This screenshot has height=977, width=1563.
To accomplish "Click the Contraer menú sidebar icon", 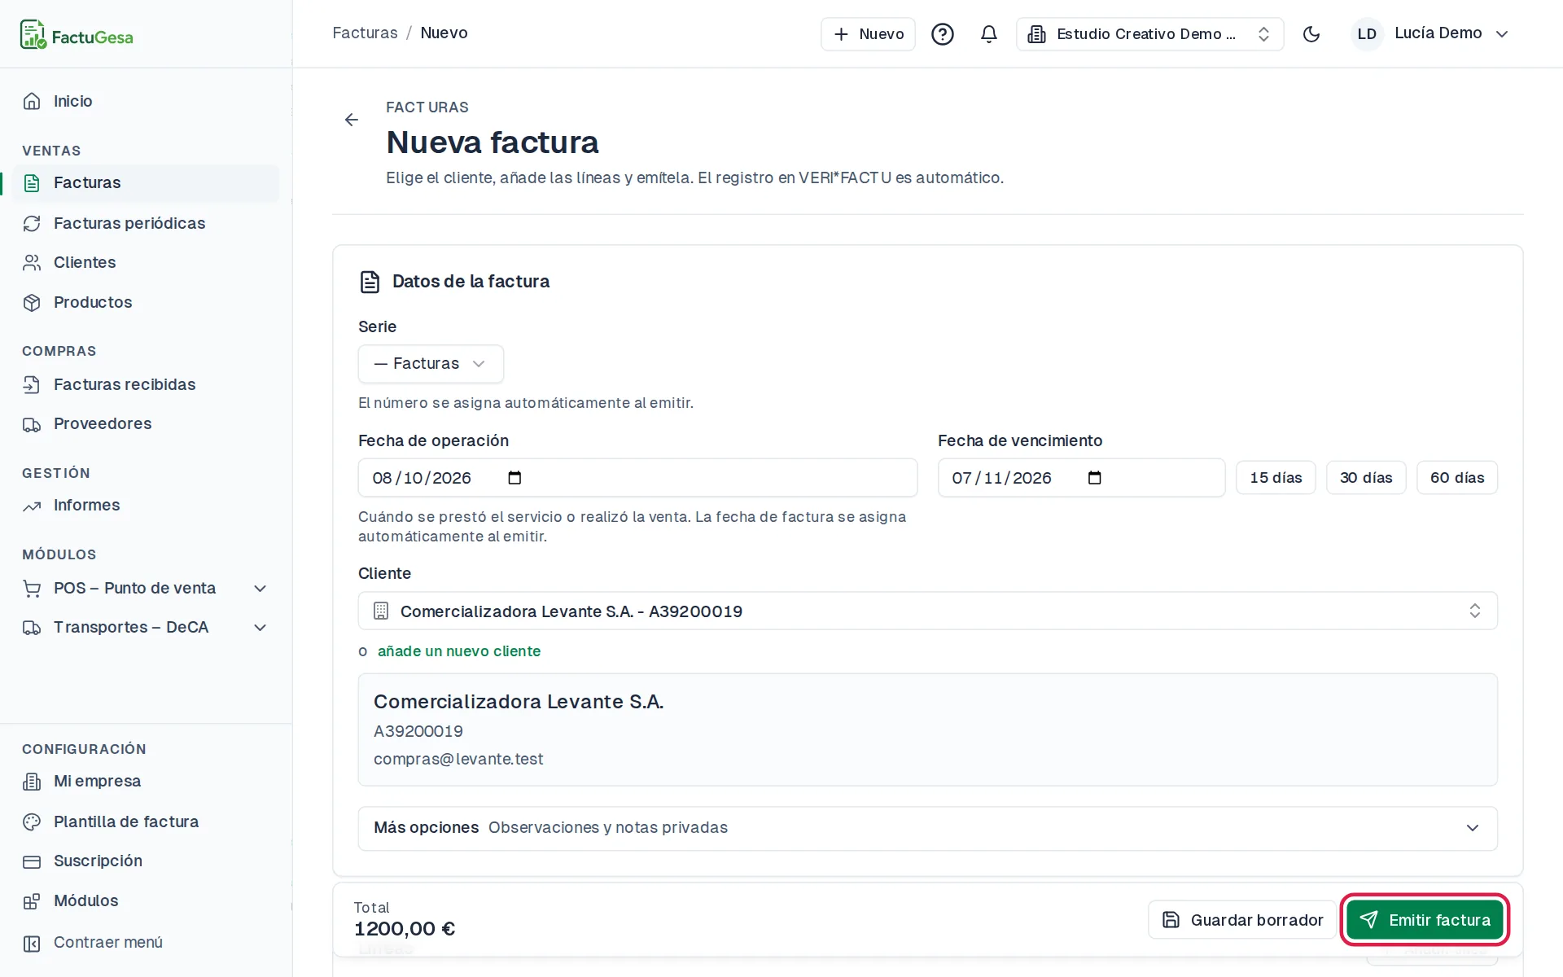I will (32, 943).
